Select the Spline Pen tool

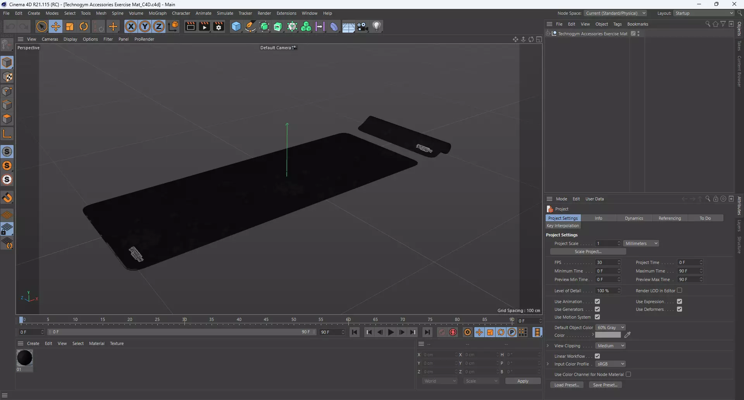[x=250, y=26]
